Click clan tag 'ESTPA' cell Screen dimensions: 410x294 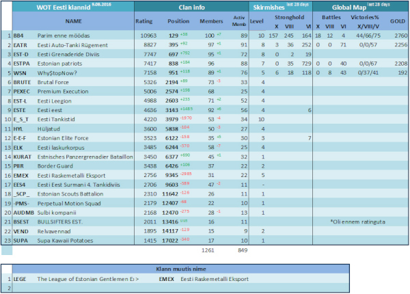pyautogui.click(x=21, y=64)
